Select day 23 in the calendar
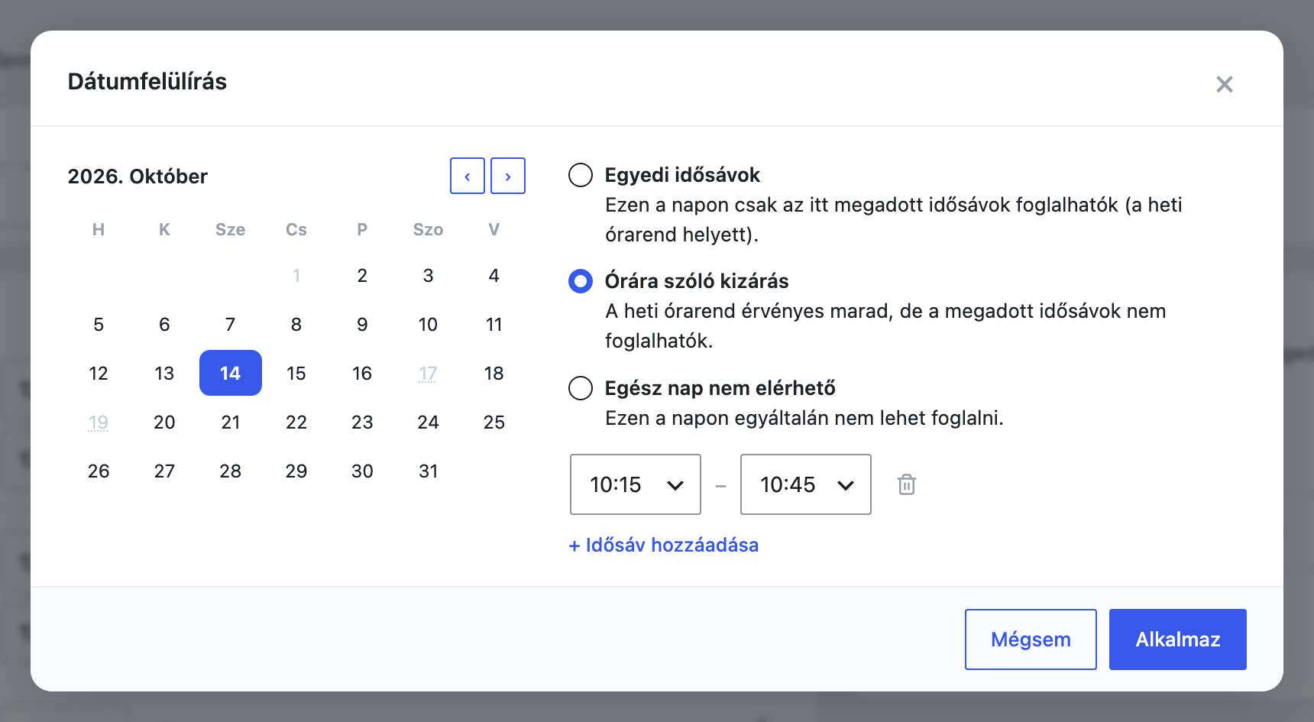This screenshot has width=1314, height=722. [x=362, y=422]
